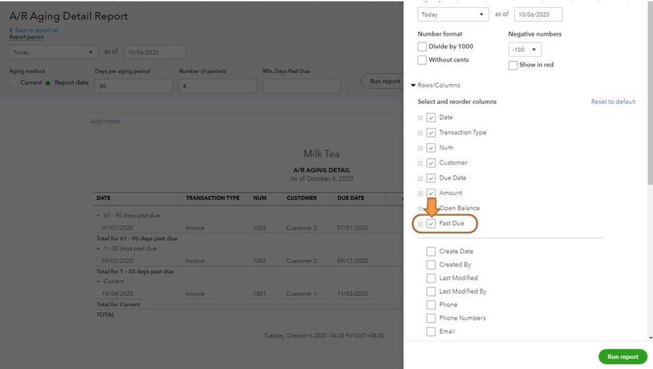Viewport: 653px width, 369px height.
Task: Grab the drag handle beside Customer column
Action: 420,163
